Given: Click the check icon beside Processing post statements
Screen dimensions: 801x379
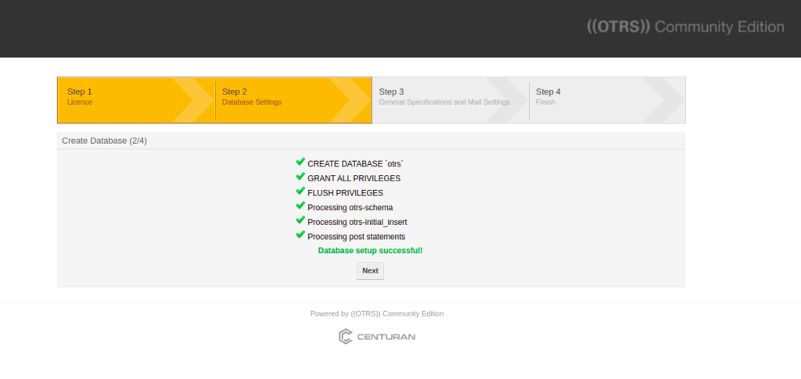Looking at the screenshot, I should click(300, 234).
